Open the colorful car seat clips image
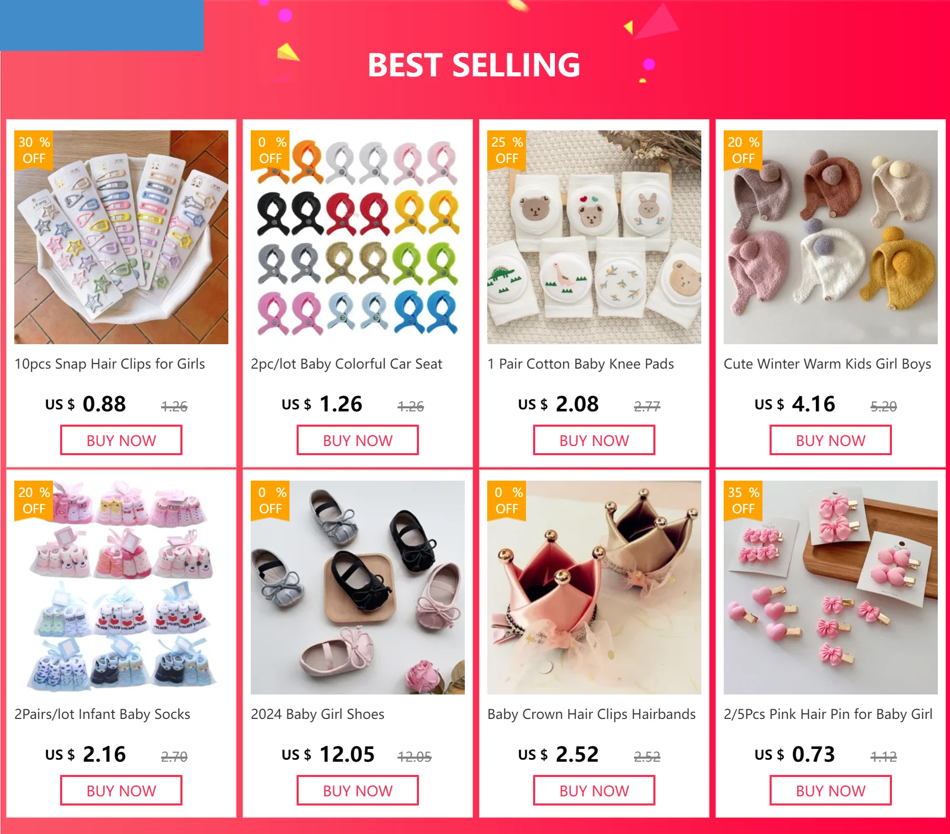 click(358, 237)
